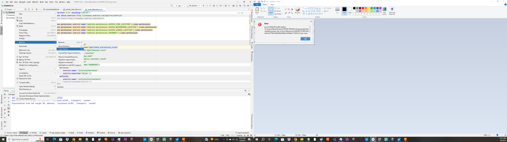Click Crop button in Paint
Image resolution: width=507 pixels, height=142 pixels.
pyautogui.click(x=277, y=8)
